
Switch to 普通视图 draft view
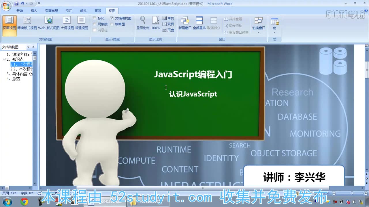click(x=81, y=24)
